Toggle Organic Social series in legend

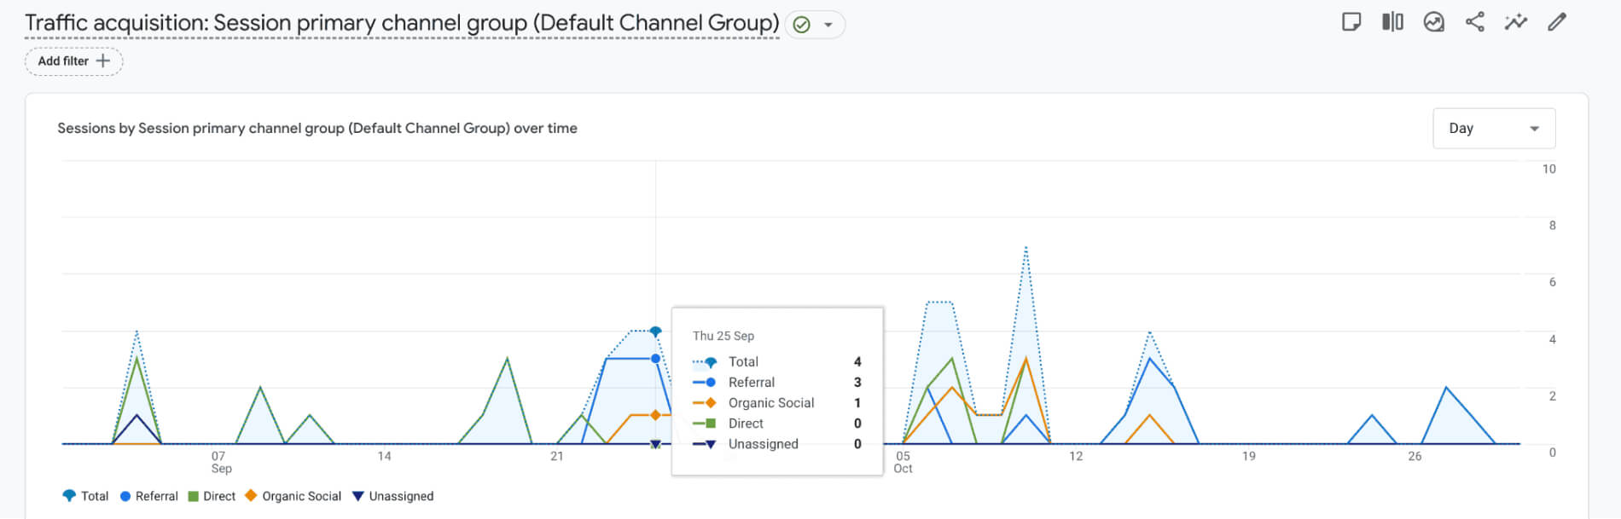coord(293,496)
